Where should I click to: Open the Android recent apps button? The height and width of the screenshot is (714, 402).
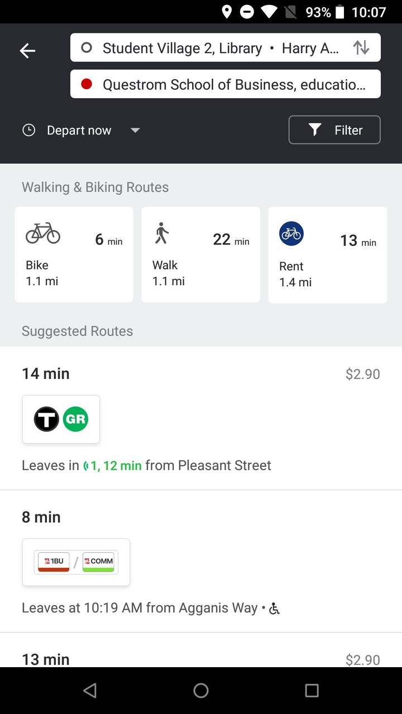tap(312, 691)
